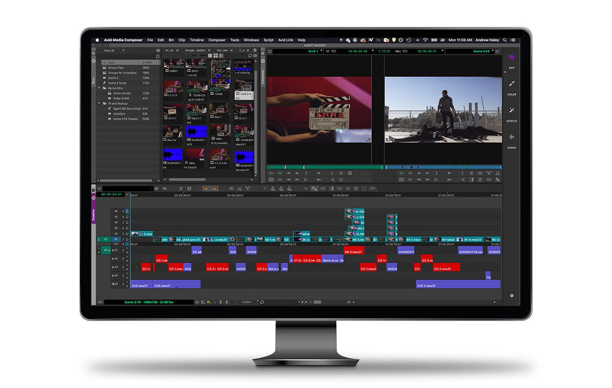The height and width of the screenshot is (388, 612).
Task: Open the Effects workspace icon
Action: (512, 110)
